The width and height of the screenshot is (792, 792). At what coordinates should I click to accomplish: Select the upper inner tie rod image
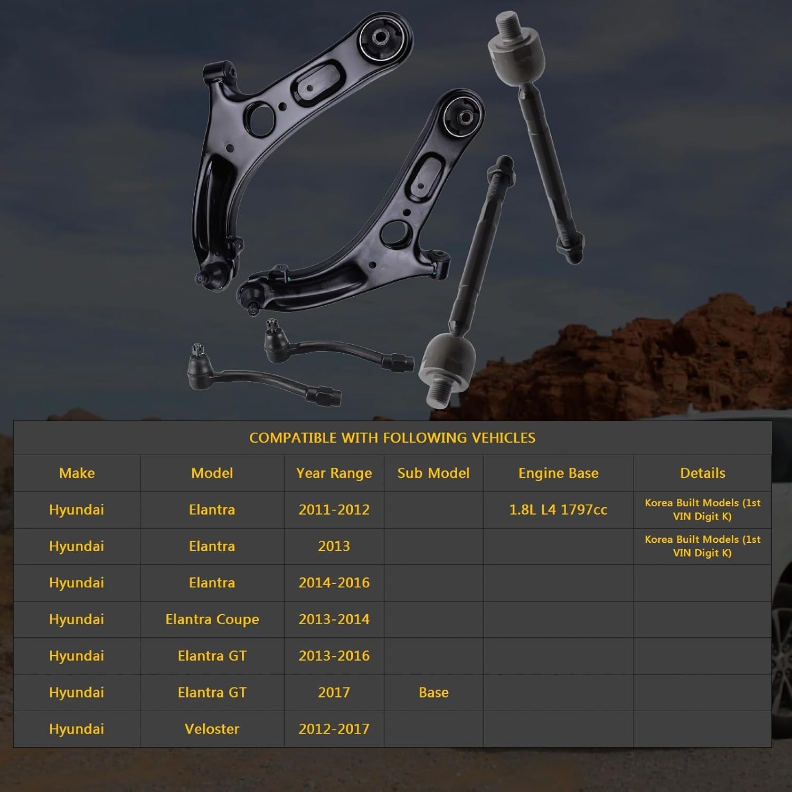(536, 137)
